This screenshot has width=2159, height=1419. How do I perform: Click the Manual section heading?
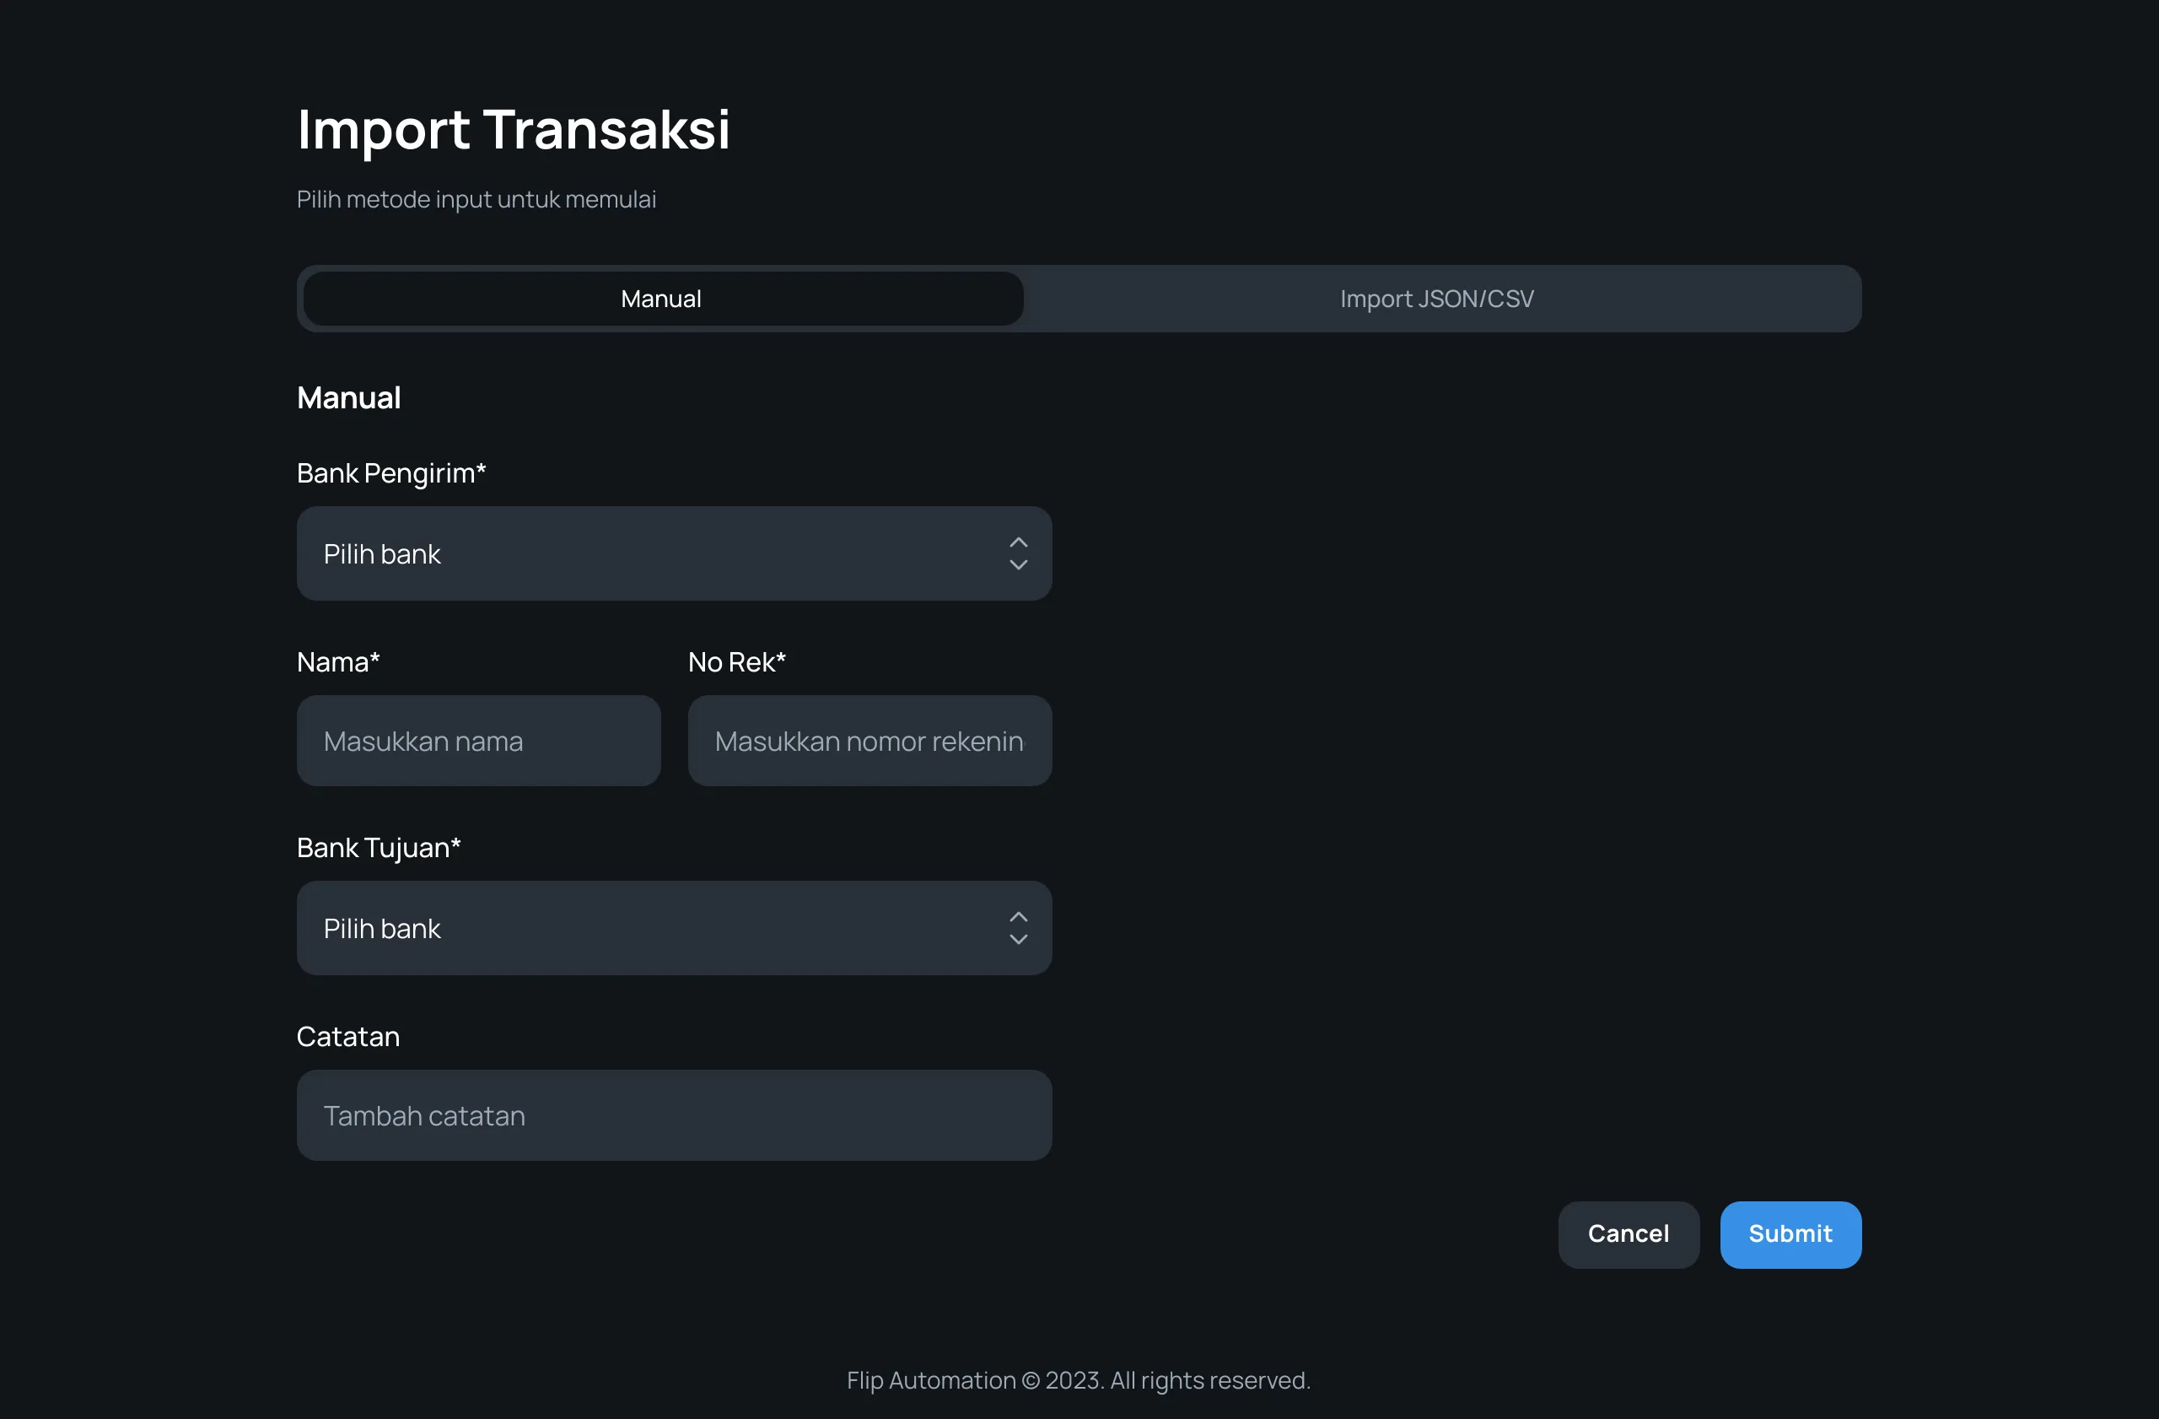pos(348,397)
